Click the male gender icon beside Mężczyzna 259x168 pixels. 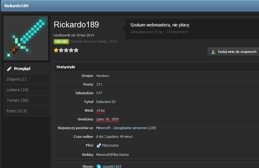point(99,145)
